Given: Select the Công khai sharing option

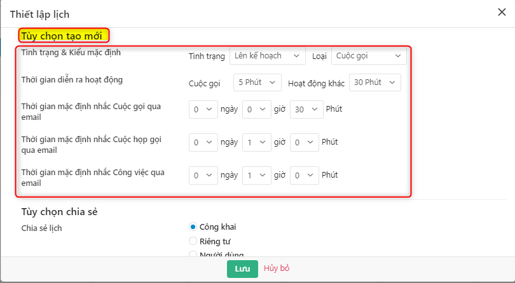Looking at the screenshot, I should click(194, 227).
